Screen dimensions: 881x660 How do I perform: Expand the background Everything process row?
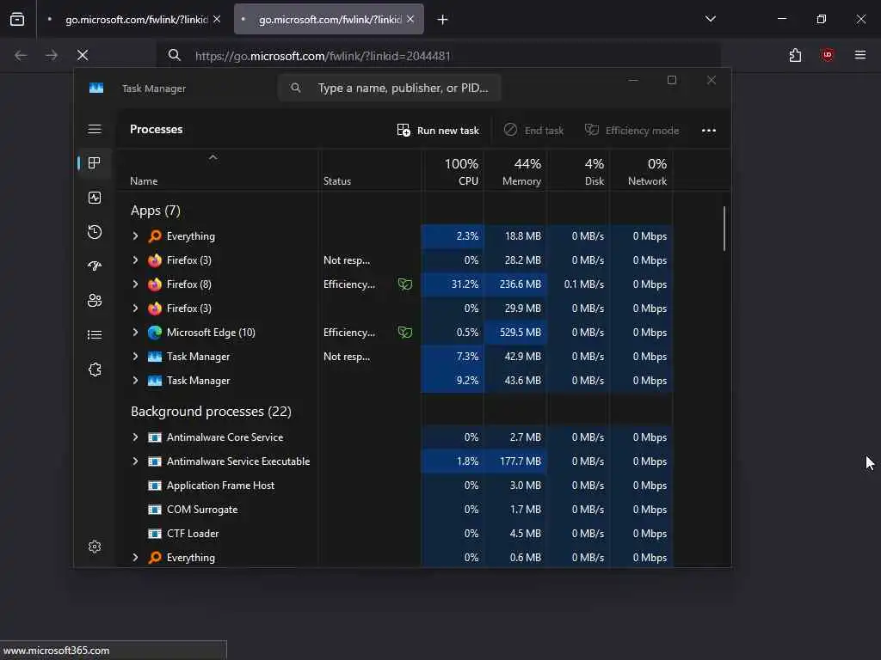tap(135, 557)
